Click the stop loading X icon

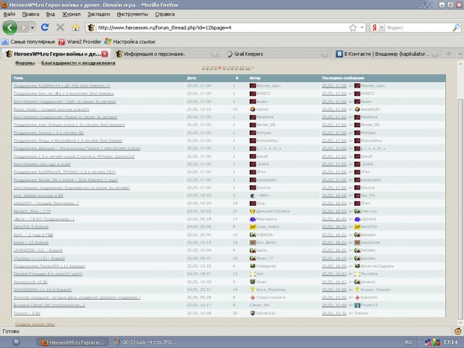(60, 27)
